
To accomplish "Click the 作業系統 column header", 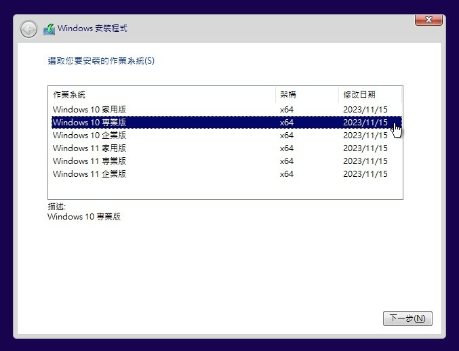I will point(162,94).
